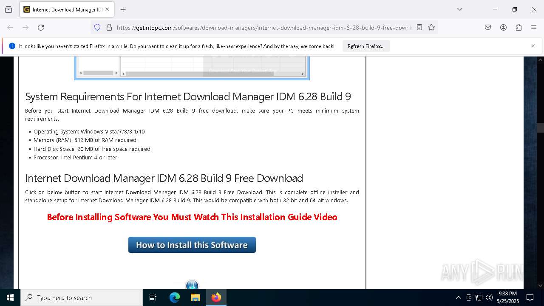Screen dimensions: 544x306
Task: View site security padlock information
Action: click(x=109, y=28)
